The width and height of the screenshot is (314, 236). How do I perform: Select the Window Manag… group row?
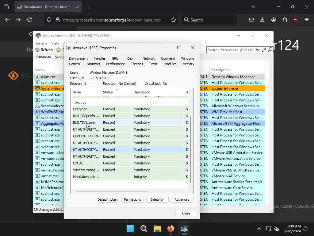pyautogui.click(x=130, y=170)
